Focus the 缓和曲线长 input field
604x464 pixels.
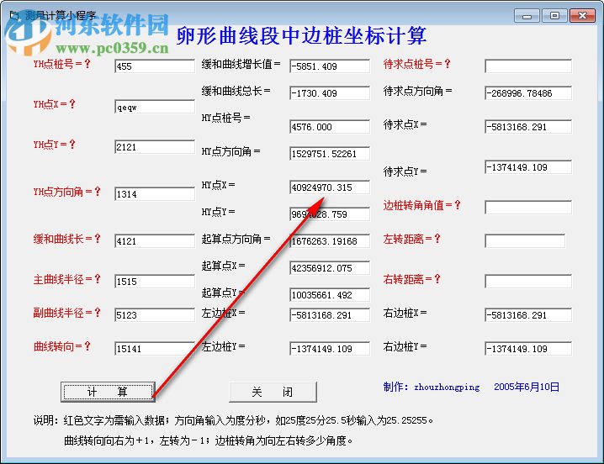pyautogui.click(x=155, y=240)
